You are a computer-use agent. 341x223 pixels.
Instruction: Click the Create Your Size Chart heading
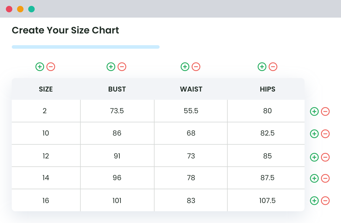[x=65, y=30]
